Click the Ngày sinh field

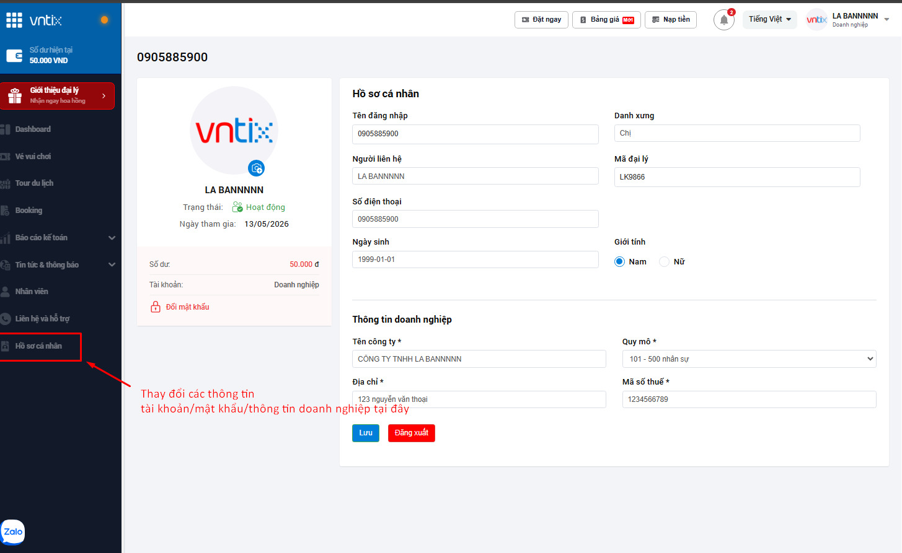coord(475,259)
